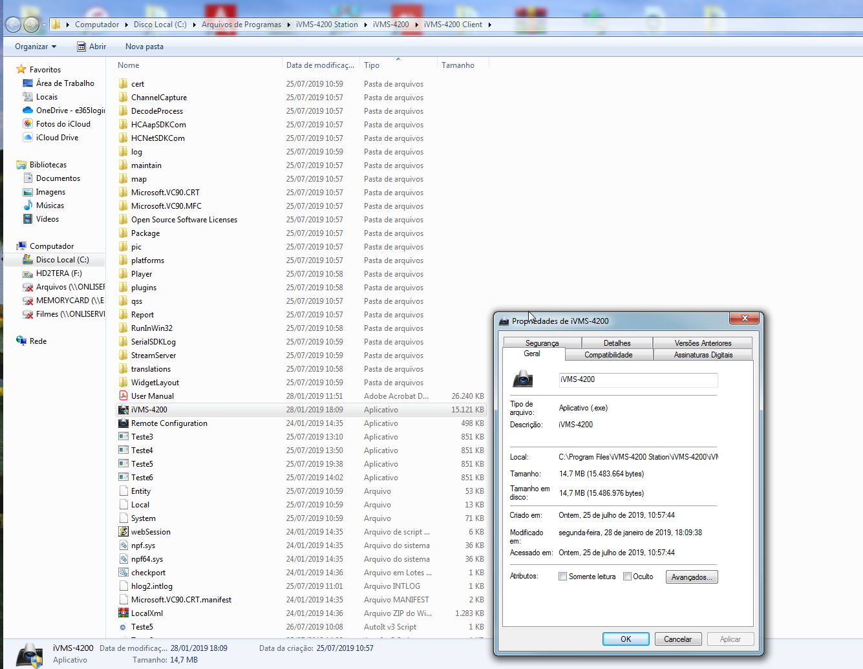Screen dimensions: 863x669
Task: Click the Fotos do iCloud icon
Action: (x=28, y=124)
